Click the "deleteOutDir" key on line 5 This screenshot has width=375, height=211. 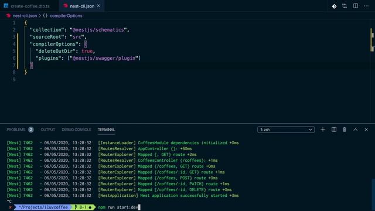coord(56,51)
